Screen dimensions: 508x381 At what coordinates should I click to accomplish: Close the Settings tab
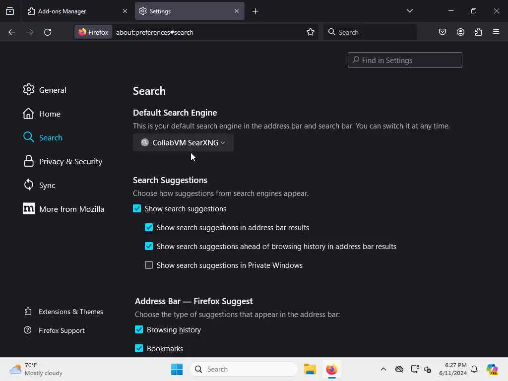tap(237, 11)
